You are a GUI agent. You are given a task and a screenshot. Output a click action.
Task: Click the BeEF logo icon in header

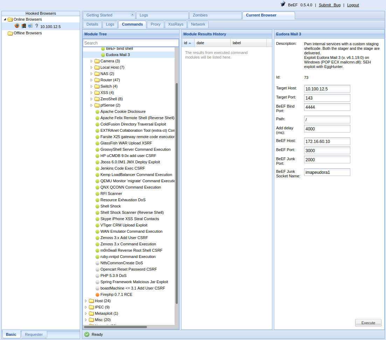coord(283,4)
